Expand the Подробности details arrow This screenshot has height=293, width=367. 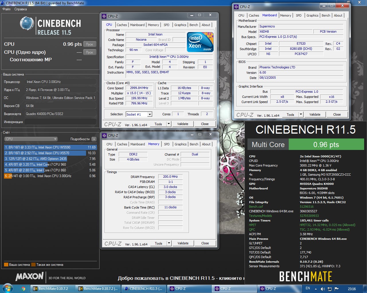tap(94, 139)
